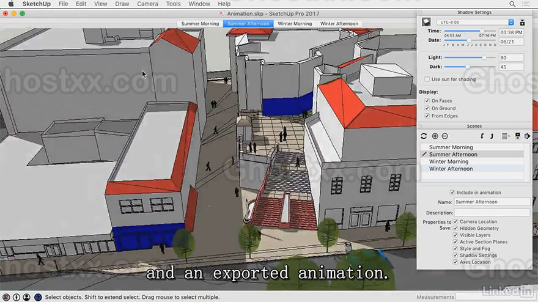Uncheck Hidden Geometry property
This screenshot has width=538, height=302.
[x=455, y=228]
